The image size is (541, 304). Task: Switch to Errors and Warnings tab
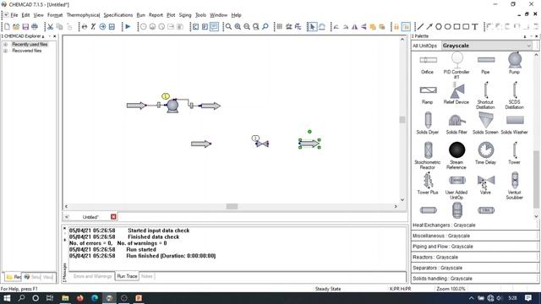[x=92, y=276]
